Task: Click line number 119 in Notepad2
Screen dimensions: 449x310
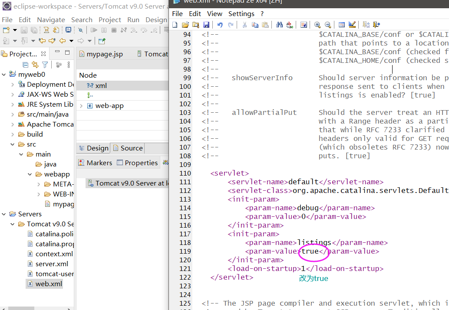Action: [185, 251]
